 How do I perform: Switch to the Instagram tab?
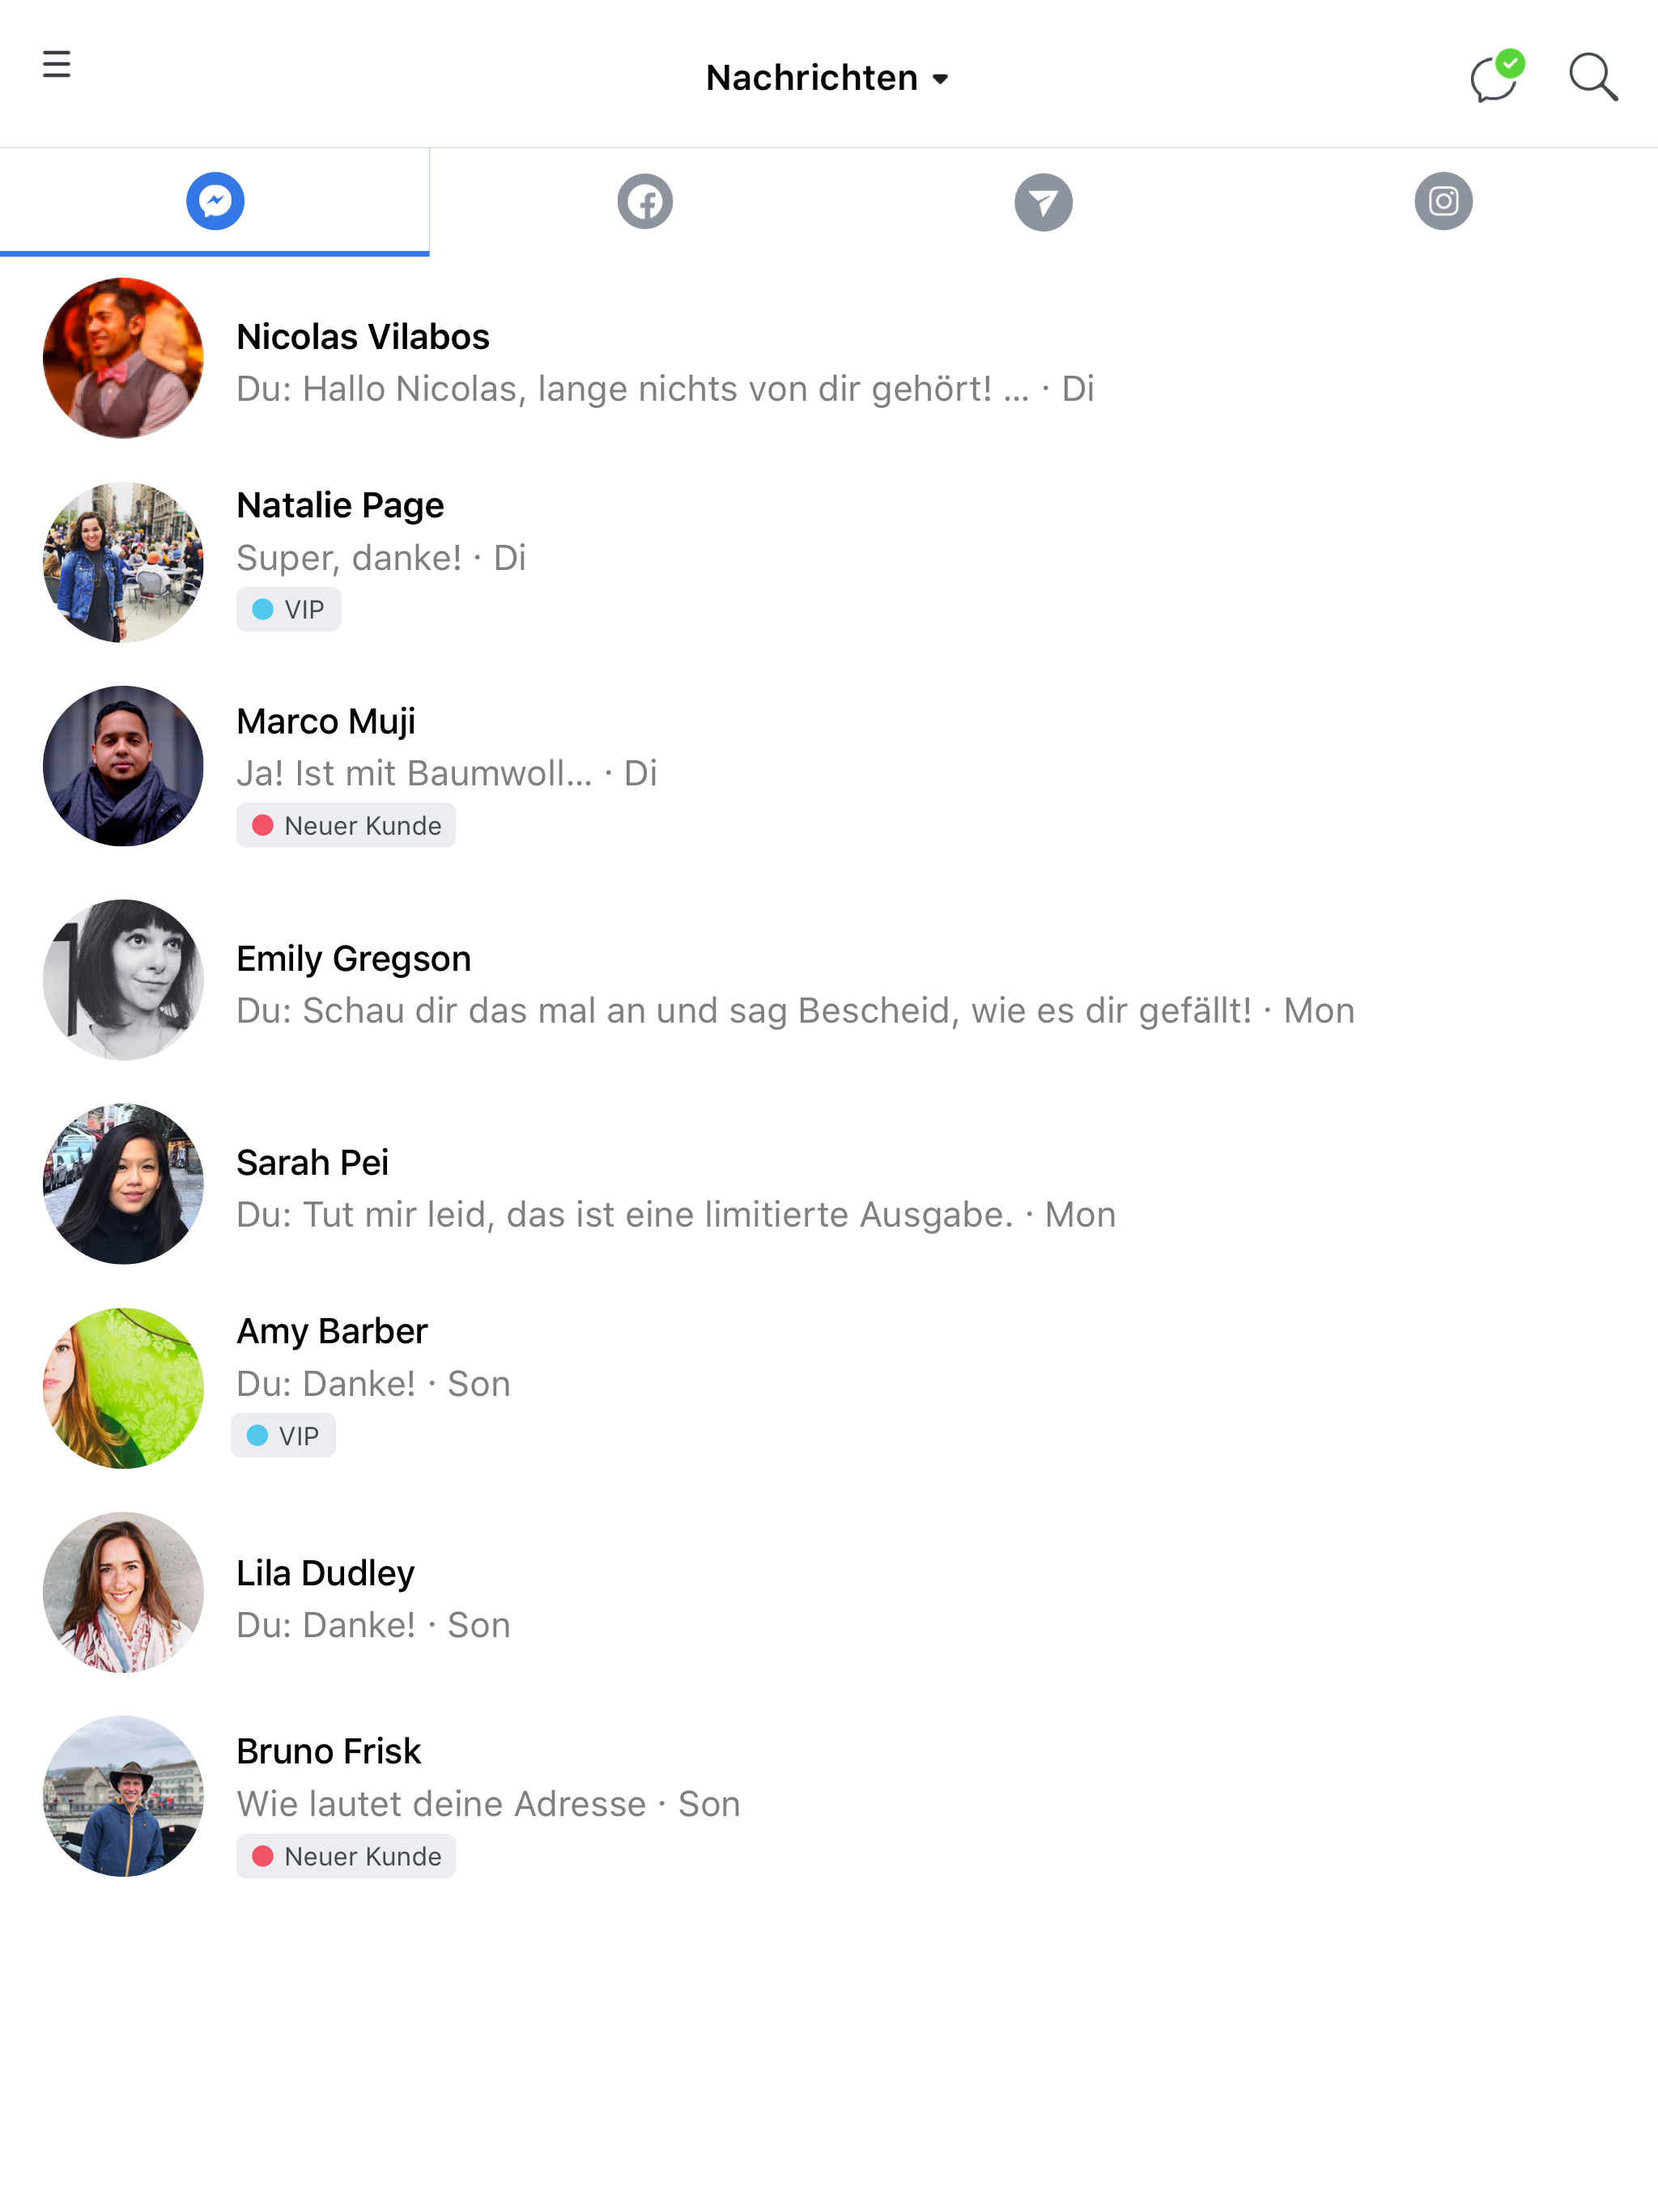(1443, 201)
